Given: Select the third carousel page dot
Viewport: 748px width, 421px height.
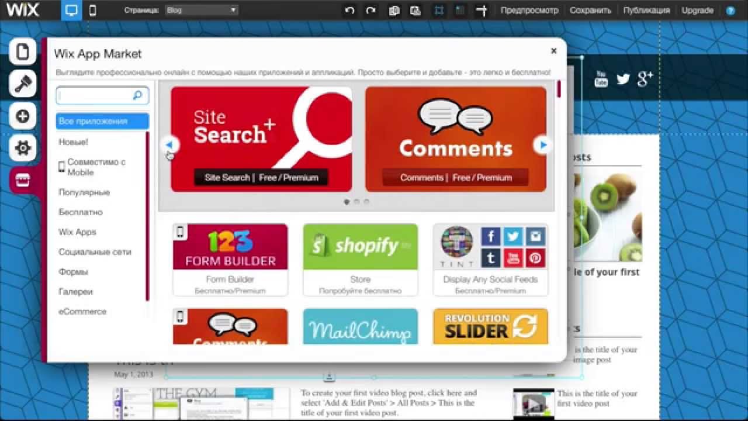Looking at the screenshot, I should pos(366,202).
